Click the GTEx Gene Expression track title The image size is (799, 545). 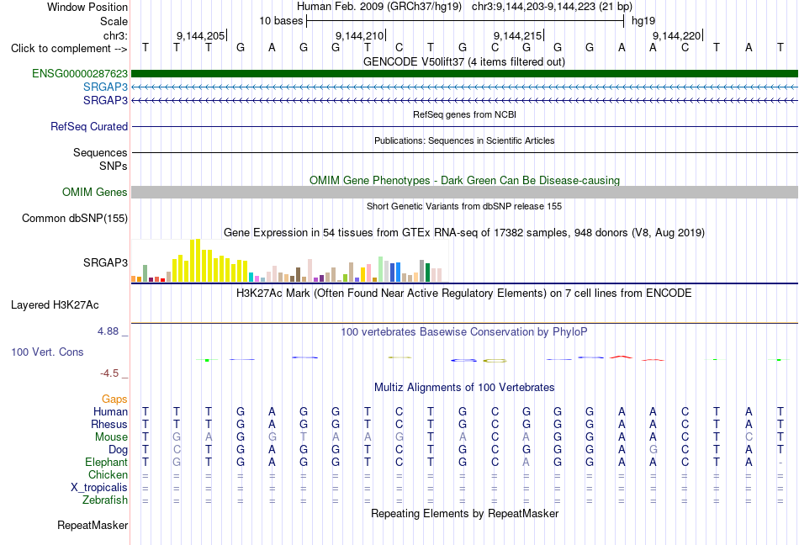point(464,233)
